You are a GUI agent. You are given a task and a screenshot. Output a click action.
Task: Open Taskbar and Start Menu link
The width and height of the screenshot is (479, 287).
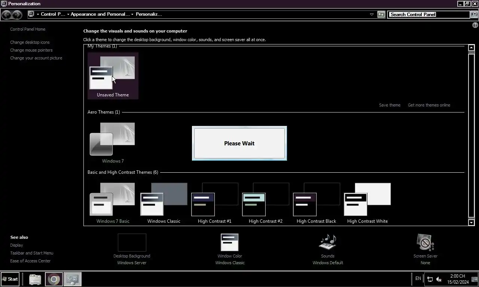pos(32,253)
